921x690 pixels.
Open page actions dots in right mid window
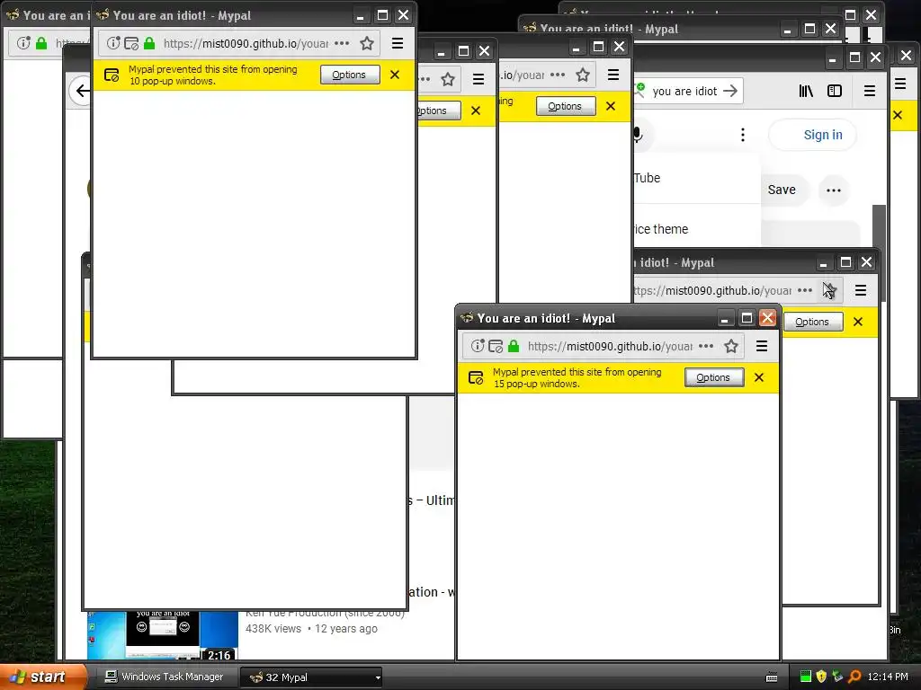point(805,290)
